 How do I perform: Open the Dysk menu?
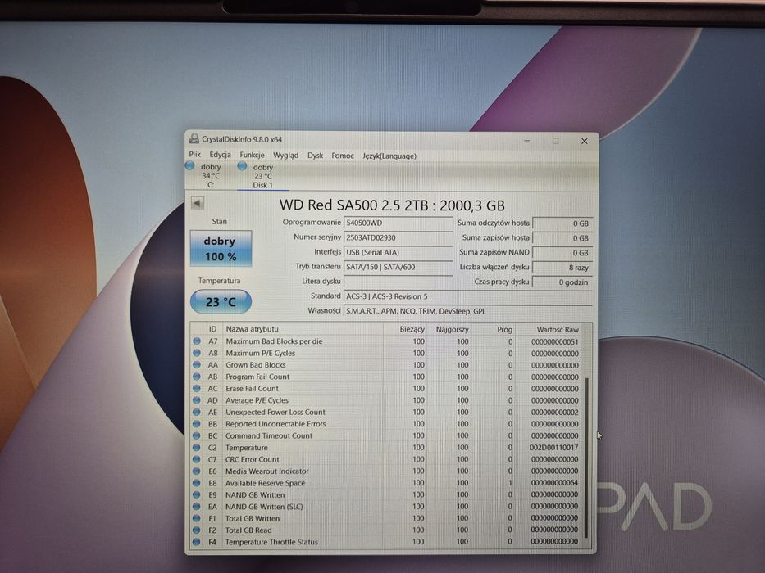pos(315,156)
